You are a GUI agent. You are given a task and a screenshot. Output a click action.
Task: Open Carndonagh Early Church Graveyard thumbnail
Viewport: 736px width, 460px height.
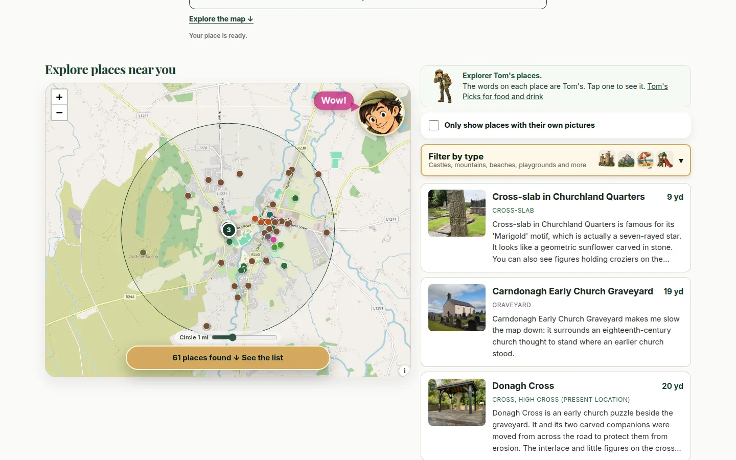coord(457,308)
